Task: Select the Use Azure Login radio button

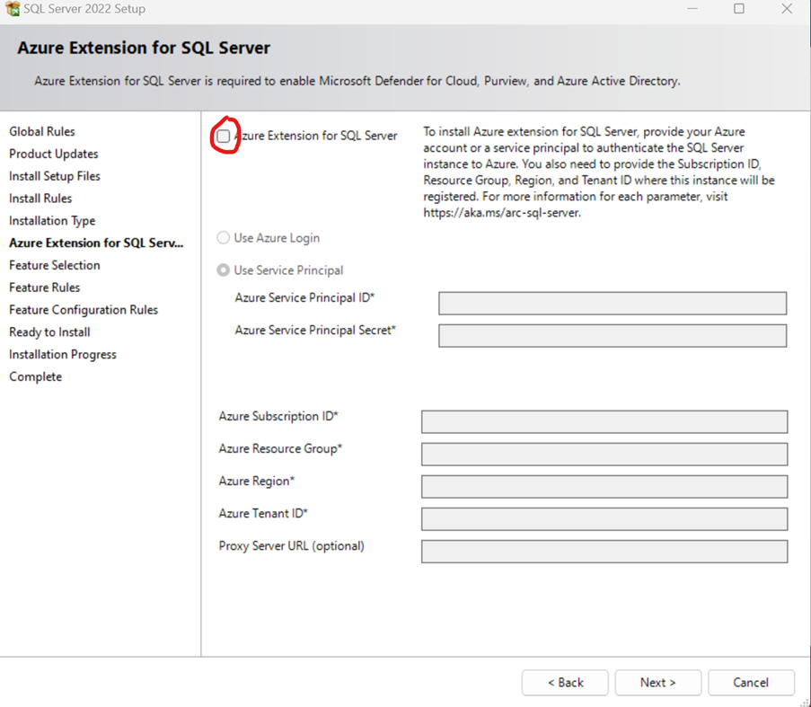Action: point(224,238)
